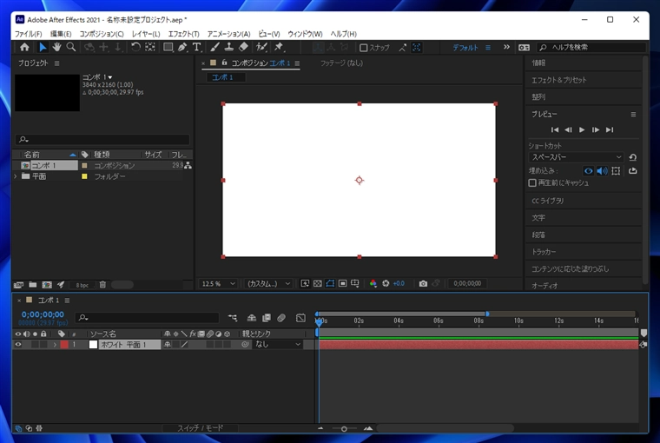Click the Home icon in toolbar
Image resolution: width=660 pixels, height=443 pixels.
pos(24,47)
